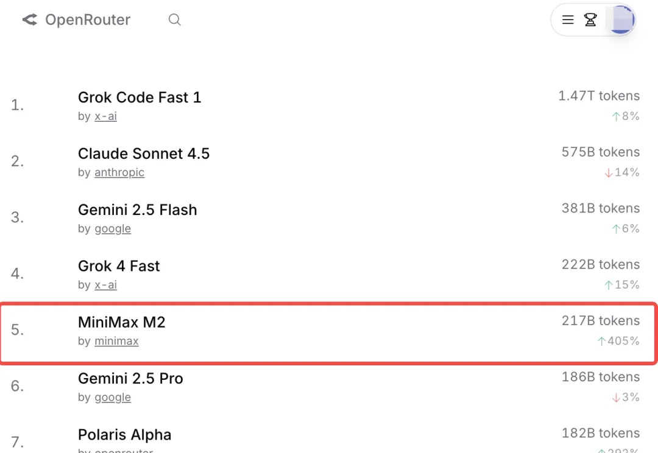Open the user profile avatar

pyautogui.click(x=622, y=20)
